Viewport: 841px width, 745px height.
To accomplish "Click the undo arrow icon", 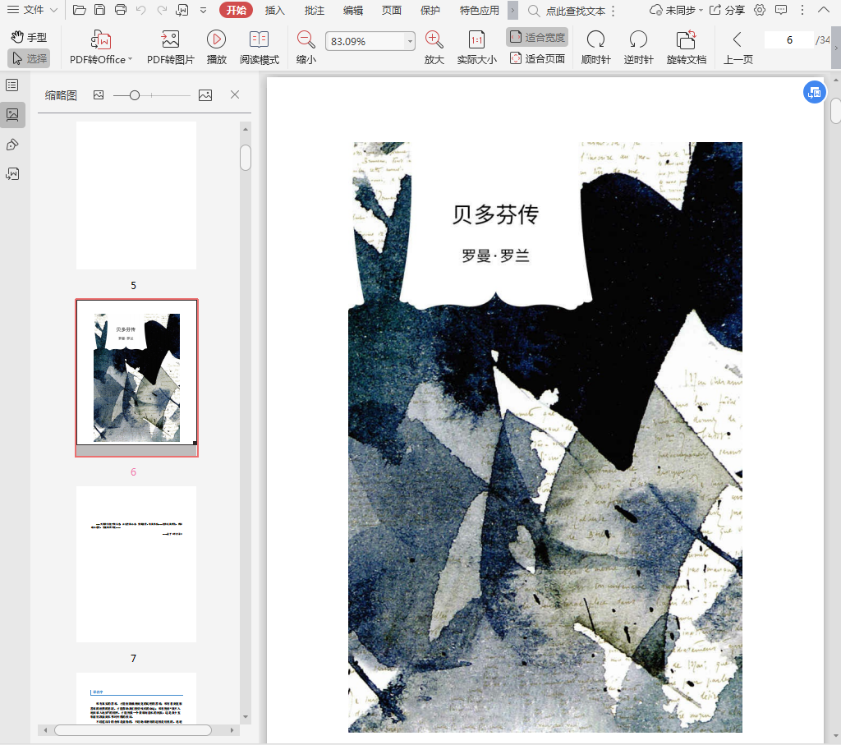I will pyautogui.click(x=141, y=10).
